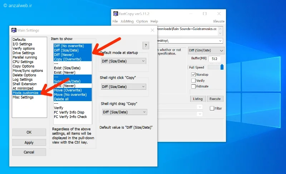This screenshot has width=286, height=174.
Task: Maximize the FastCopy window
Action: coord(204,14)
